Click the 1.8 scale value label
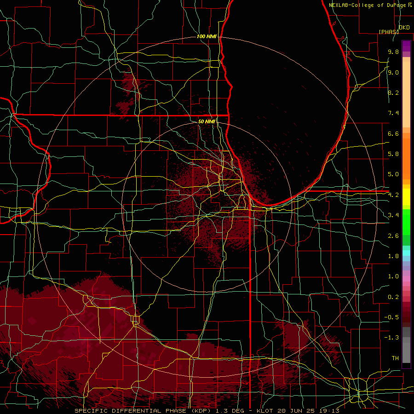Image resolution: width=414 pixels, height=414 pixels. point(393,256)
